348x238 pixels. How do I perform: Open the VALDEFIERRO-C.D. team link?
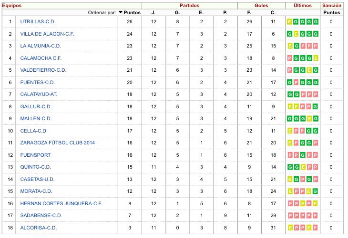click(x=43, y=70)
